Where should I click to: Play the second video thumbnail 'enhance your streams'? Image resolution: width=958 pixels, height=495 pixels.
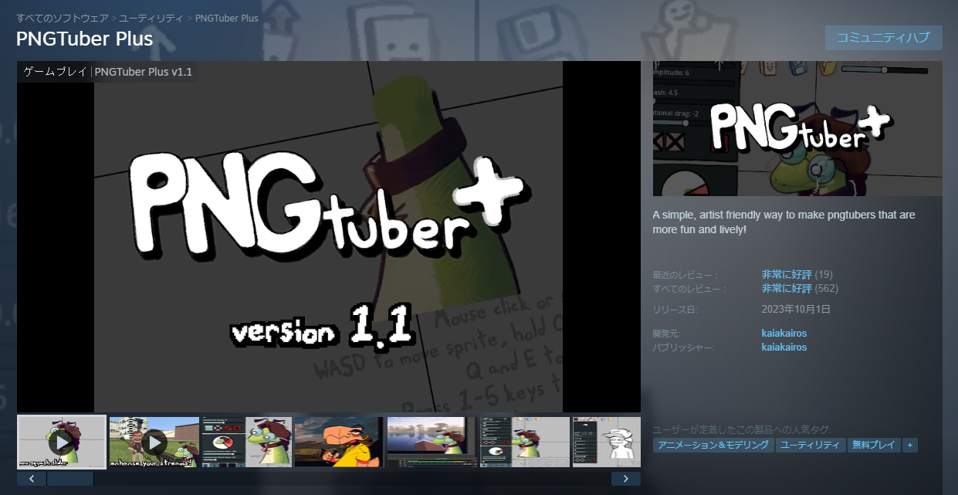point(154,442)
